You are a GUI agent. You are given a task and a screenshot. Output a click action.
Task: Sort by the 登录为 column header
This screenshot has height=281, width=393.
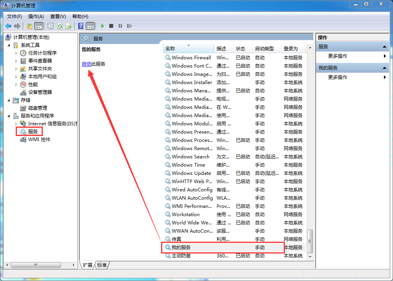pyautogui.click(x=294, y=49)
